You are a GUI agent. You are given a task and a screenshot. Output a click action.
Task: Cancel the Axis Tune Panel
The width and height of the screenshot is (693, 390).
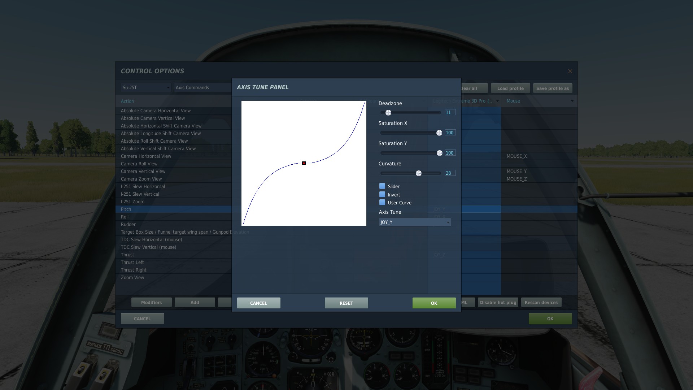tap(258, 303)
